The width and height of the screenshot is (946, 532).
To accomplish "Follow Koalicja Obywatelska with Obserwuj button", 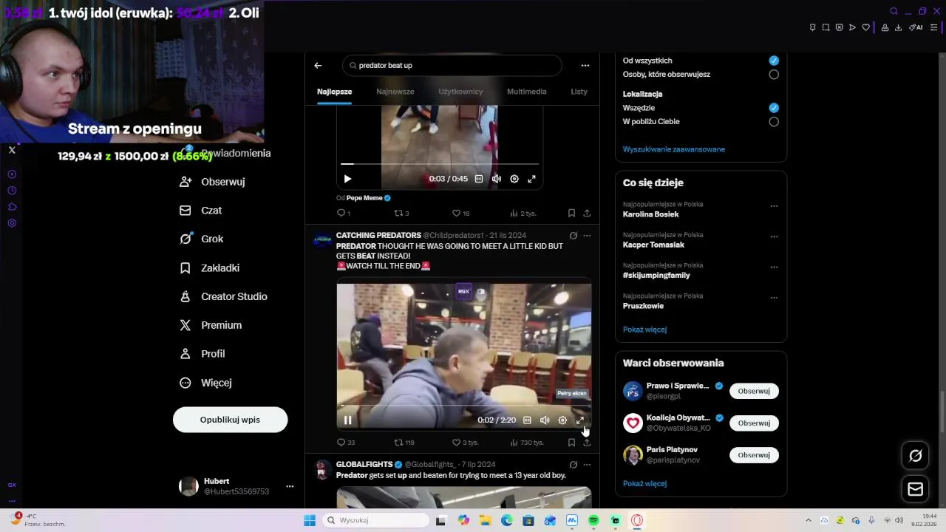I will pyautogui.click(x=754, y=423).
